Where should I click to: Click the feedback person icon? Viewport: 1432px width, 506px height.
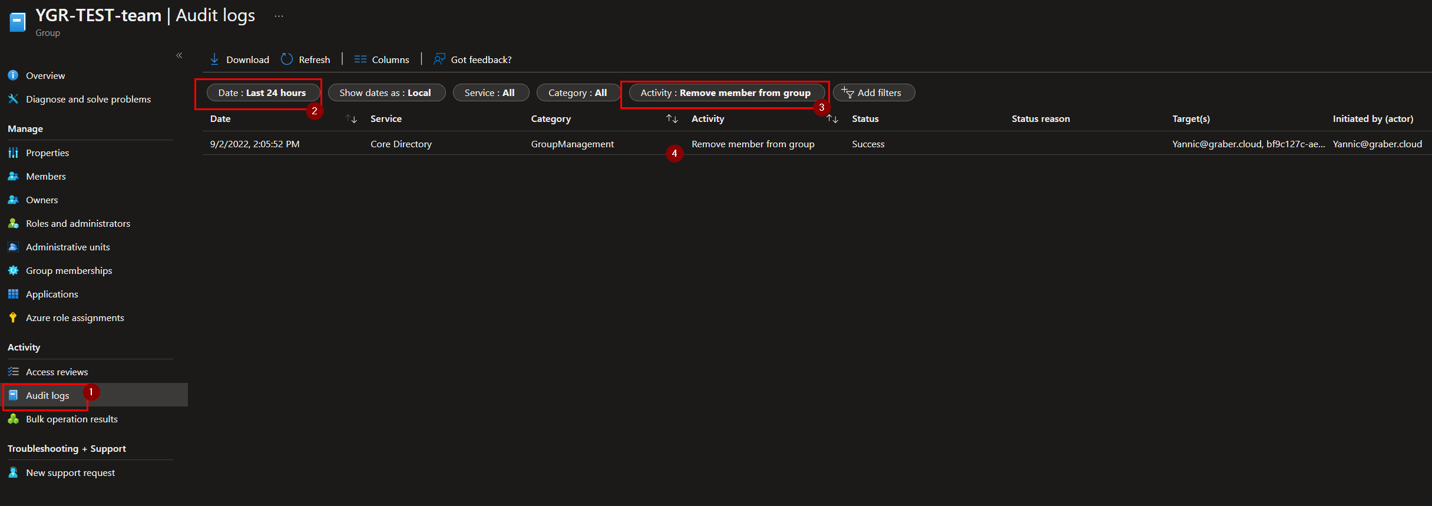pyautogui.click(x=439, y=59)
